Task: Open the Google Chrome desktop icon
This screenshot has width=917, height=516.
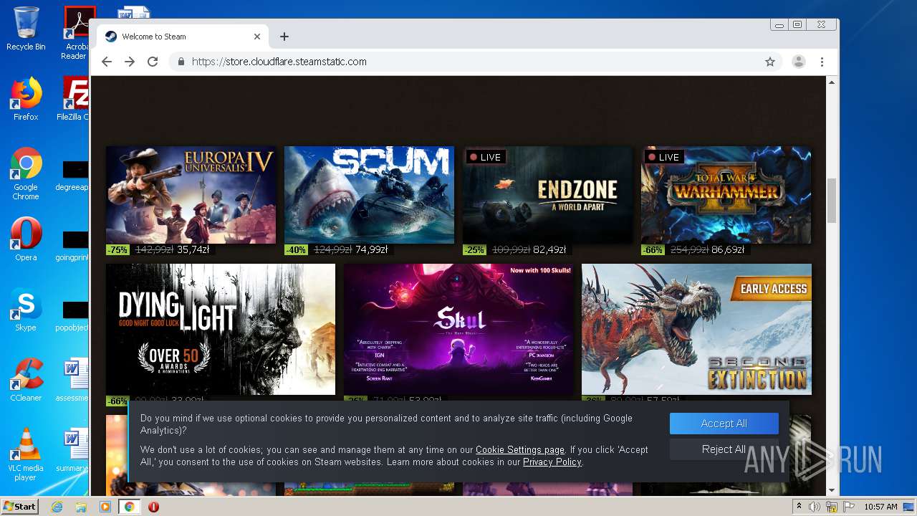Action: tap(26, 173)
